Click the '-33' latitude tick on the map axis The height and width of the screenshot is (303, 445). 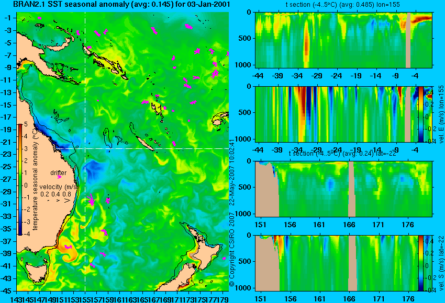point(6,217)
